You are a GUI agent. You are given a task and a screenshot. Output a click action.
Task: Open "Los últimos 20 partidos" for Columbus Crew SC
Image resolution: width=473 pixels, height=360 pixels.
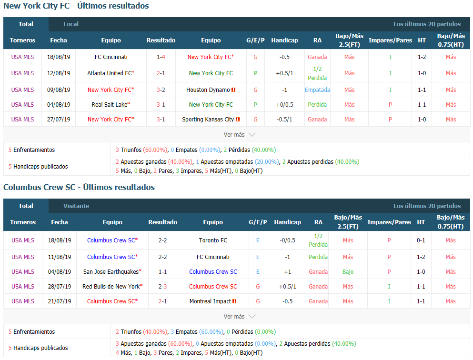(x=427, y=206)
